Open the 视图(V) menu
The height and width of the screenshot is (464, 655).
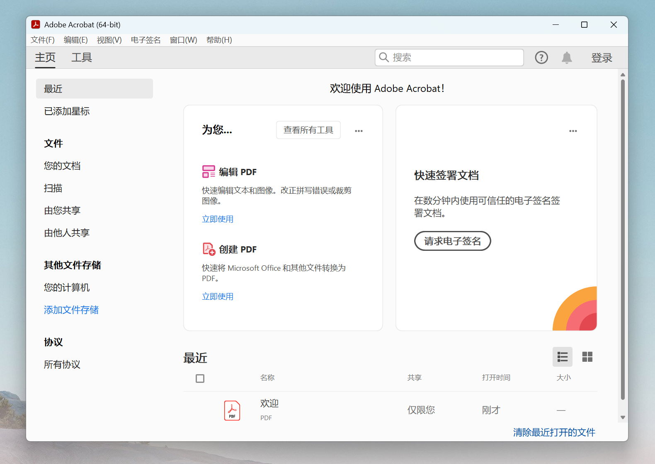click(109, 40)
